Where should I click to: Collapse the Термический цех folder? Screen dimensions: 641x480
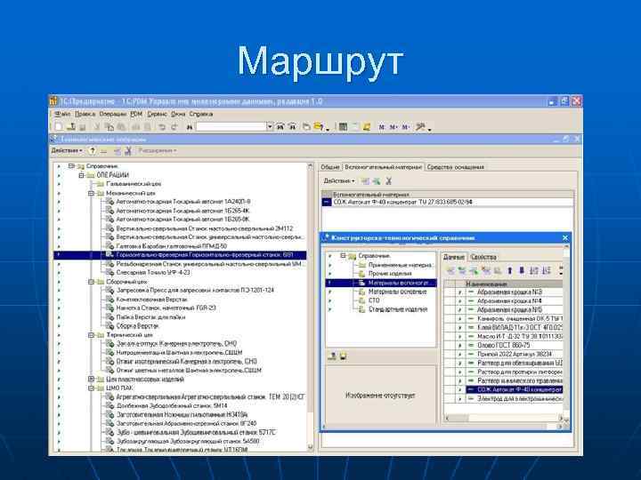[91, 335]
